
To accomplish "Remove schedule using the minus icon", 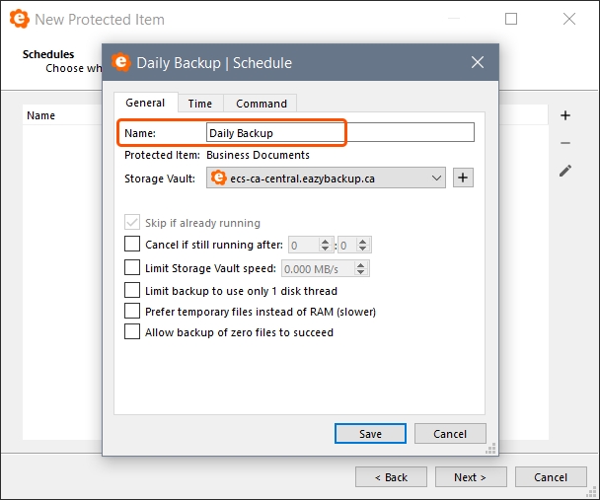I will point(565,143).
